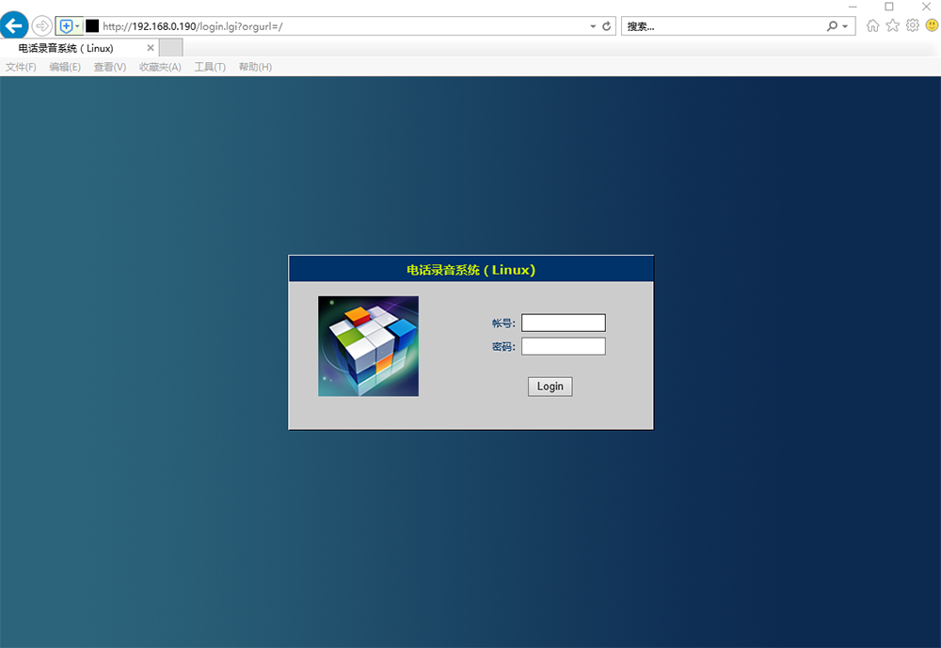The height and width of the screenshot is (648, 941).
Task: Open a new tab button
Action: pos(171,48)
